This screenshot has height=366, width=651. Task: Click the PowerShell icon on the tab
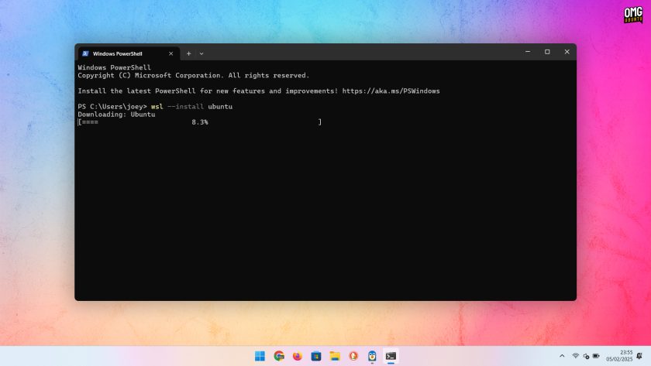click(x=85, y=53)
